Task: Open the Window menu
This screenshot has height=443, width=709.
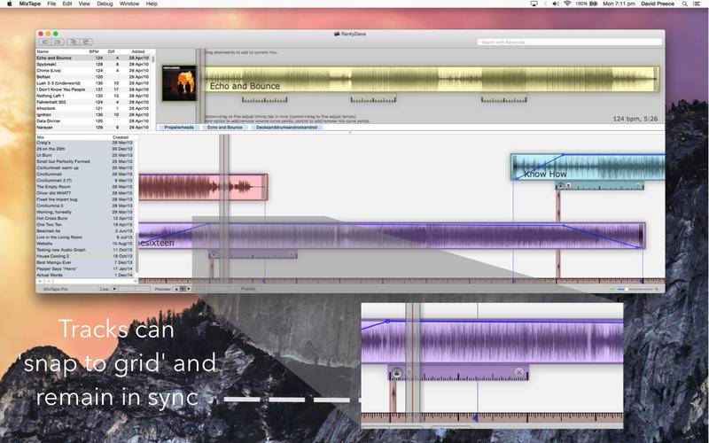Action: 129,4
